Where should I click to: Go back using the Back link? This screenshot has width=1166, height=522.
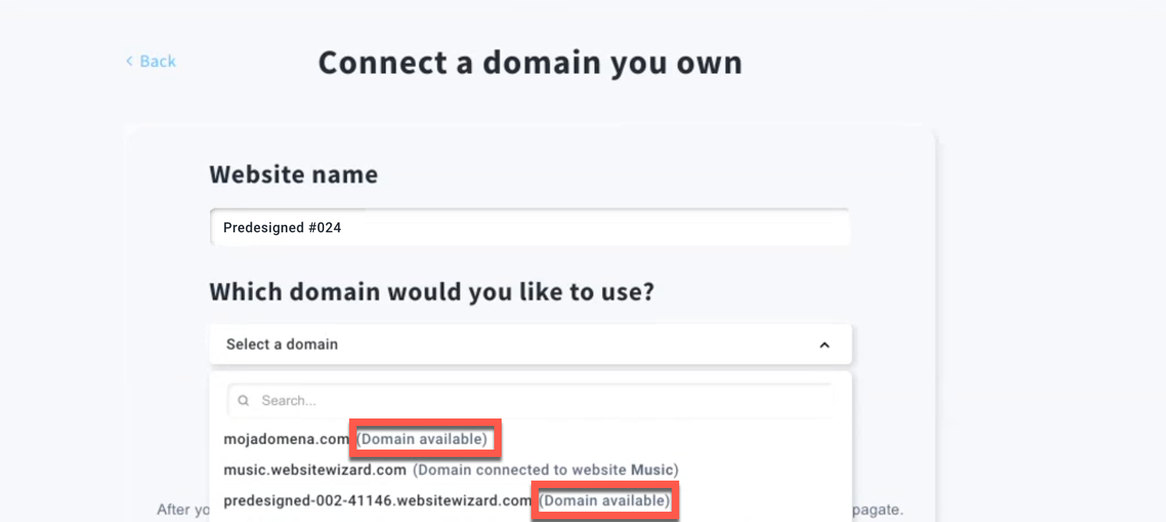pos(151,61)
